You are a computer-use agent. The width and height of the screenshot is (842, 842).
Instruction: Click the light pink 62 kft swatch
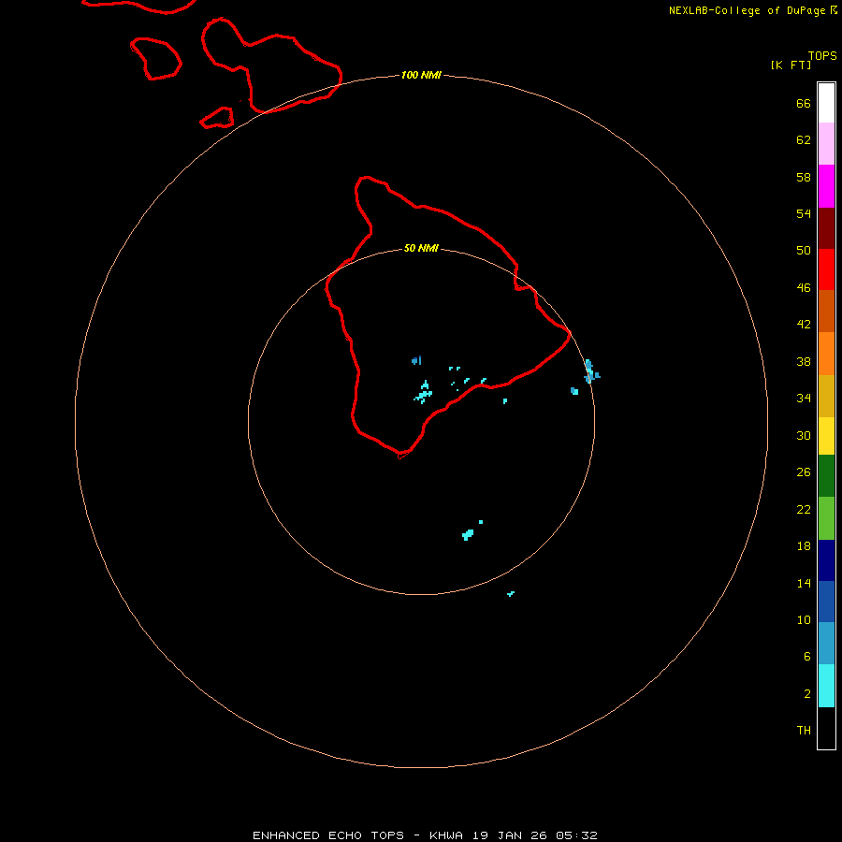[826, 143]
